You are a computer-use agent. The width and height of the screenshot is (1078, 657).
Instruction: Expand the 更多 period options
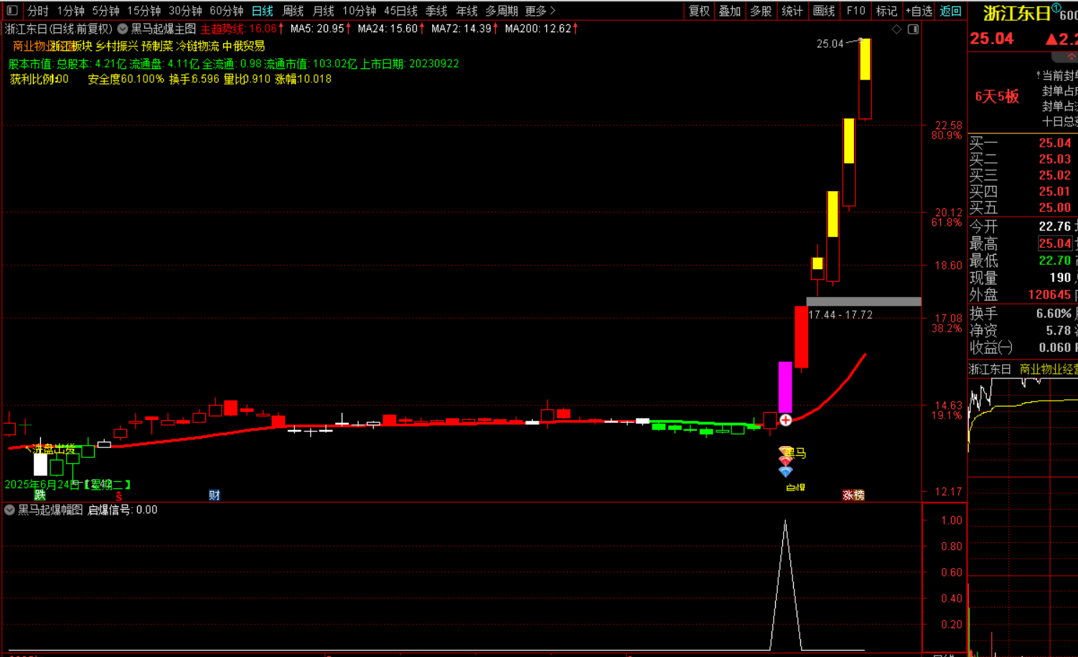(540, 11)
